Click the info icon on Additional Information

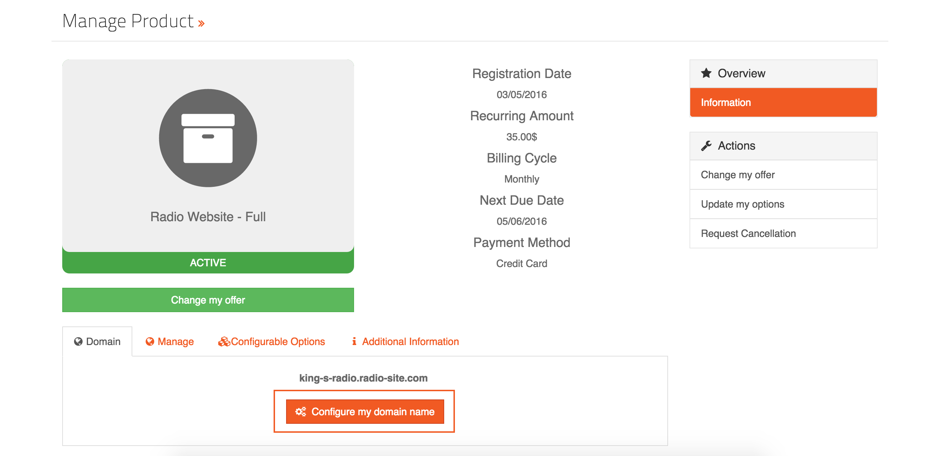(354, 341)
